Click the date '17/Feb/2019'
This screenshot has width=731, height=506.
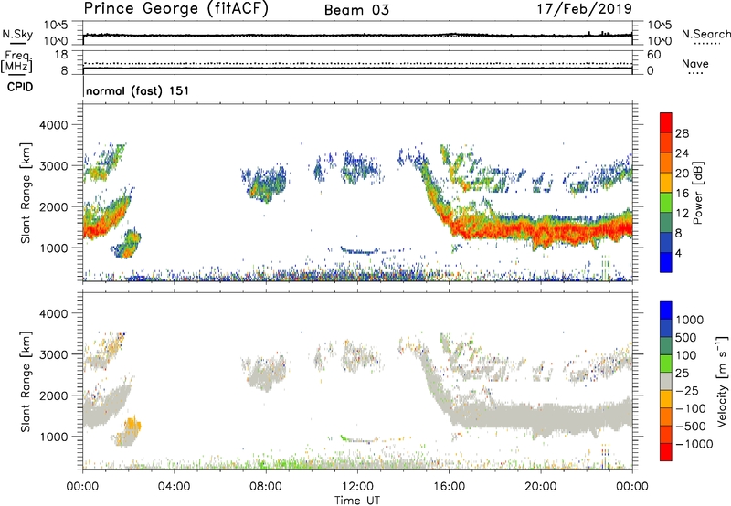point(585,9)
